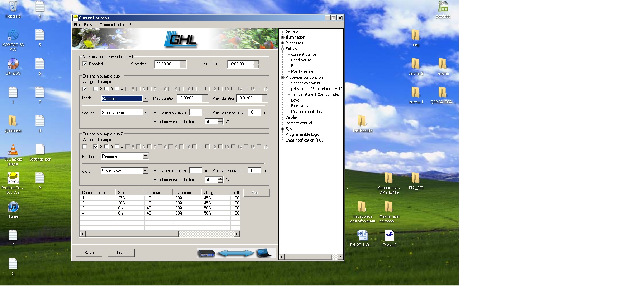Collapse the Probe/sensor controls tree node
This screenshot has width=625, height=286.
(282, 77)
